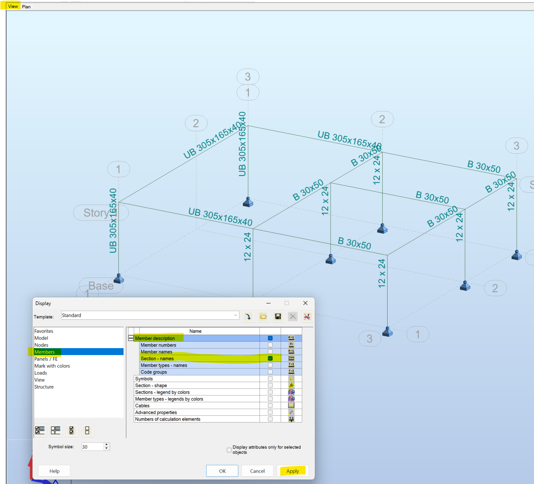The width and height of the screenshot is (534, 484).
Task: Click the Apply button
Action: 292,471
